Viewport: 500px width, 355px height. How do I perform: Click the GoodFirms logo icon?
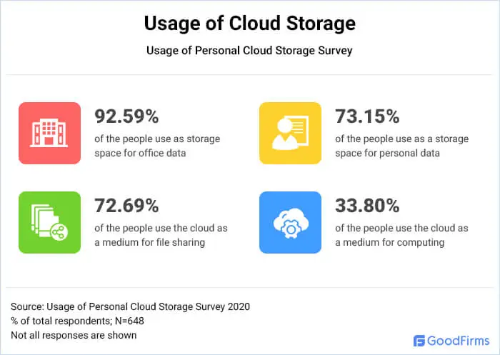pos(419,341)
